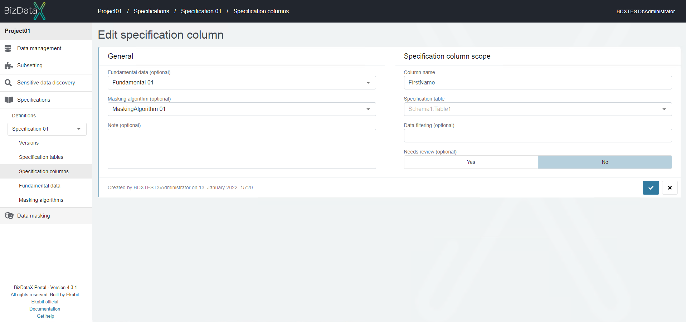Open Versions sidebar item
The image size is (686, 322).
coord(46,143)
